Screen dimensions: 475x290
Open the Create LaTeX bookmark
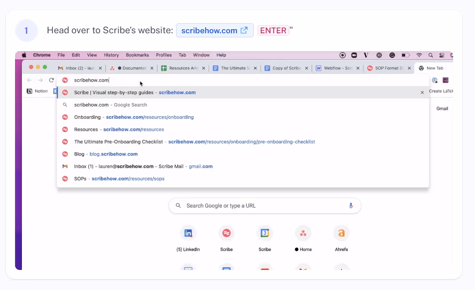(441, 91)
